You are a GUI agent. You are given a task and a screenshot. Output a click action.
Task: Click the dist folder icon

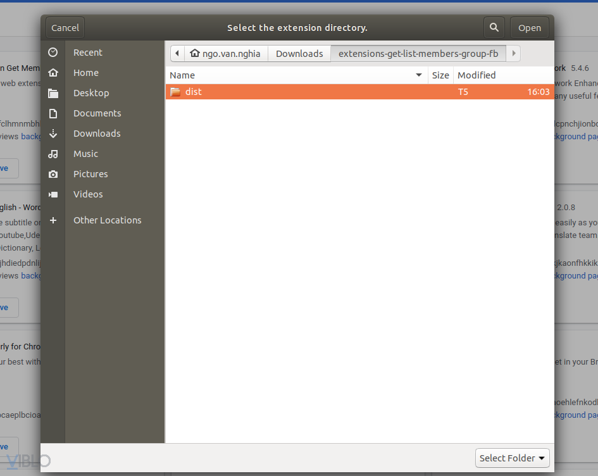pos(175,92)
